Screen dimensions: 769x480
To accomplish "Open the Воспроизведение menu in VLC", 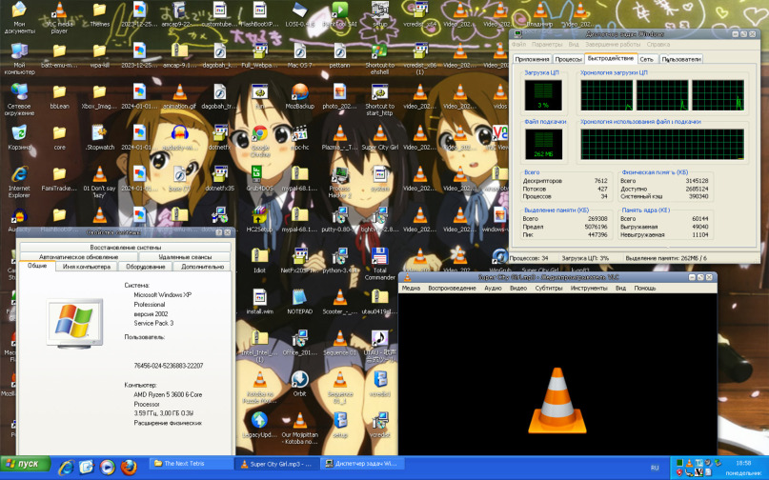I will [x=451, y=288].
